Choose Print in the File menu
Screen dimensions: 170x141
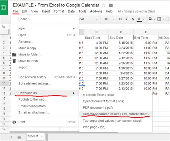click(x=45, y=122)
